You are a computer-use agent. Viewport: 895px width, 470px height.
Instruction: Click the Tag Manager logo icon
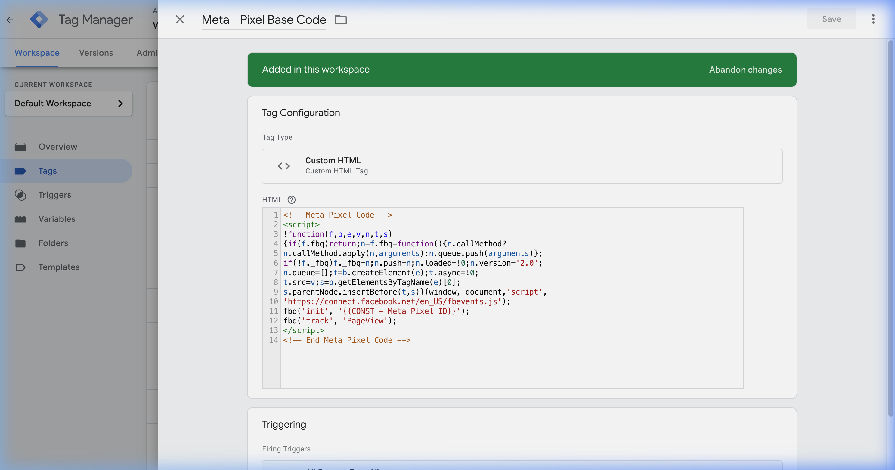(x=39, y=19)
